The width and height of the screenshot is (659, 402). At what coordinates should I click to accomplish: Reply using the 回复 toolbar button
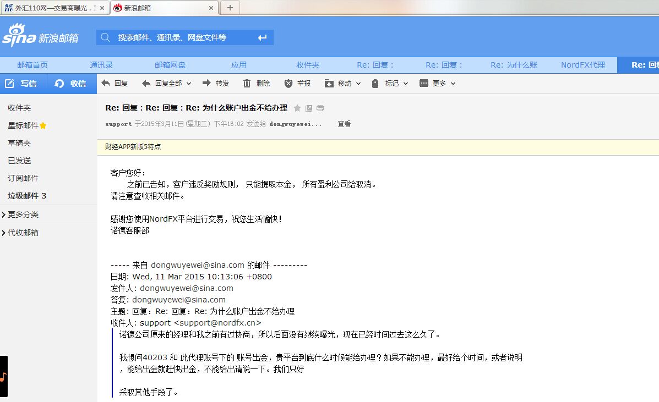pyautogui.click(x=115, y=84)
